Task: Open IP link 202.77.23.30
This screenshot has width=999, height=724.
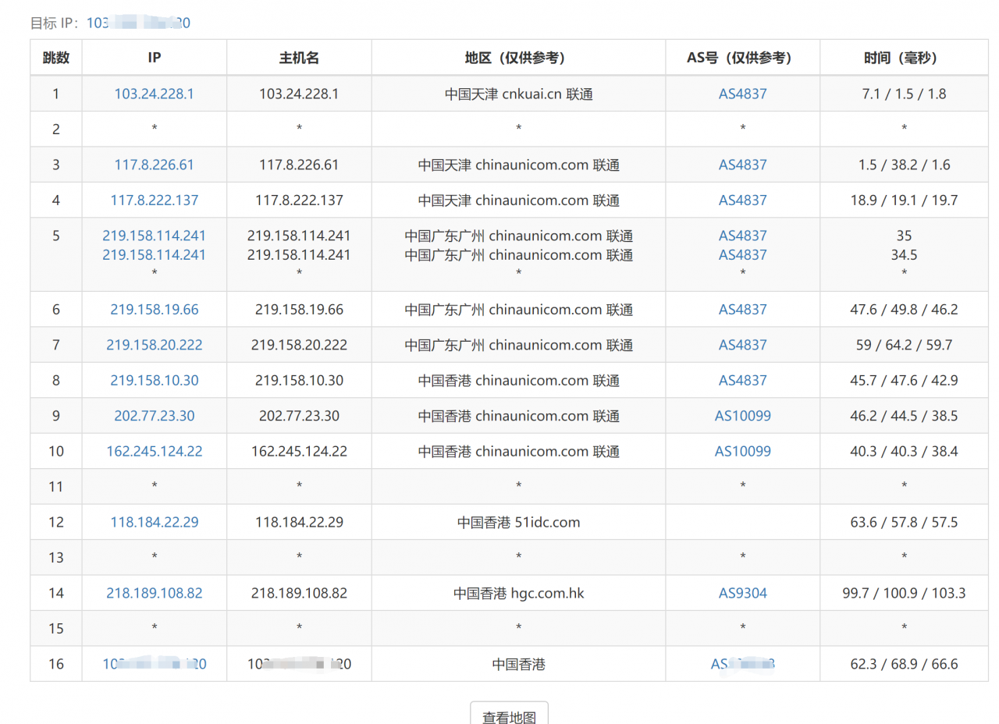Action: pos(154,416)
